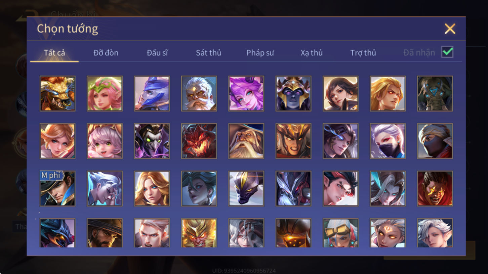The width and height of the screenshot is (488, 274).
Task: Close the Chọn tướng dialog
Action: [450, 29]
